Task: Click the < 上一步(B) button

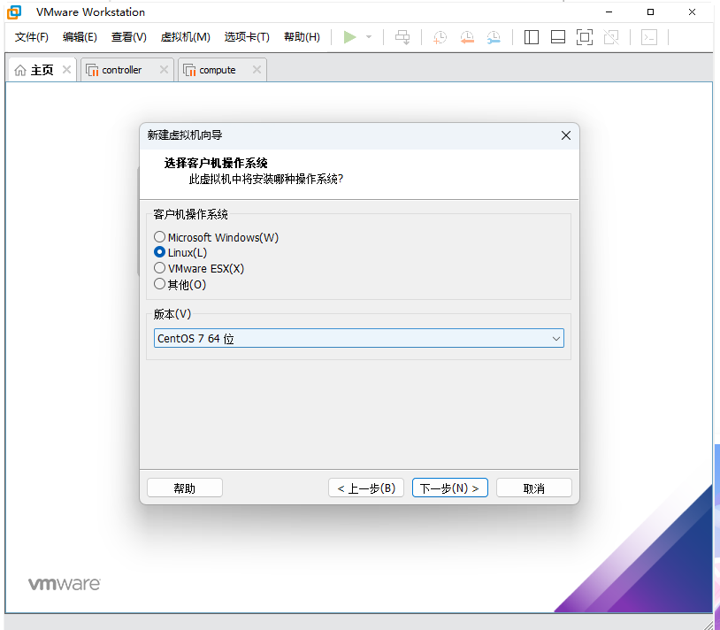Action: tap(366, 488)
